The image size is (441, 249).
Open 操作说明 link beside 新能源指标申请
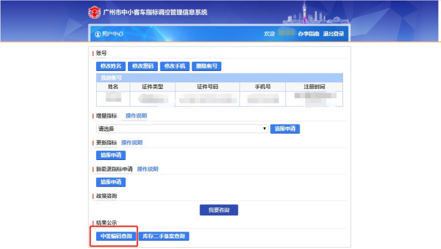coord(147,169)
